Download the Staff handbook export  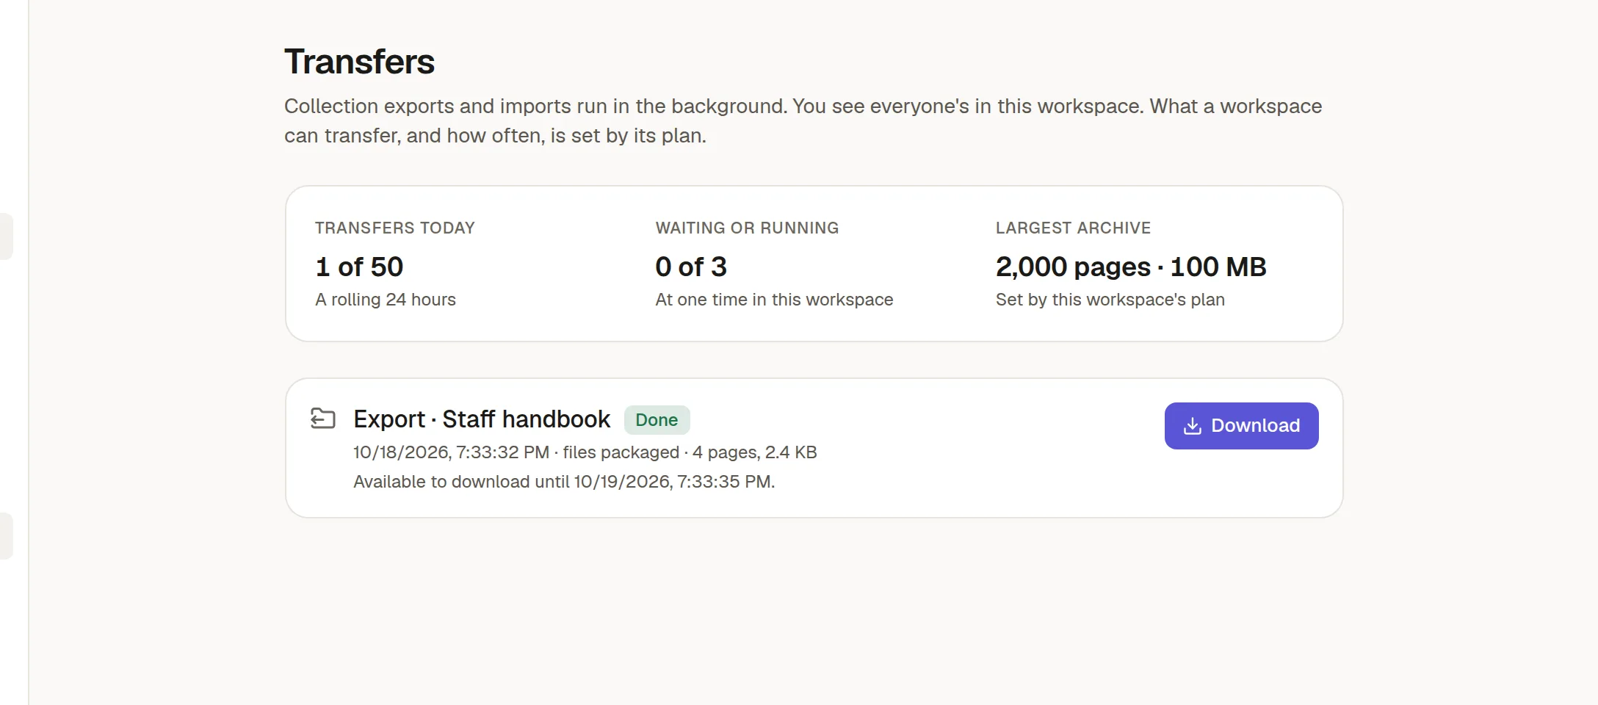click(1241, 426)
